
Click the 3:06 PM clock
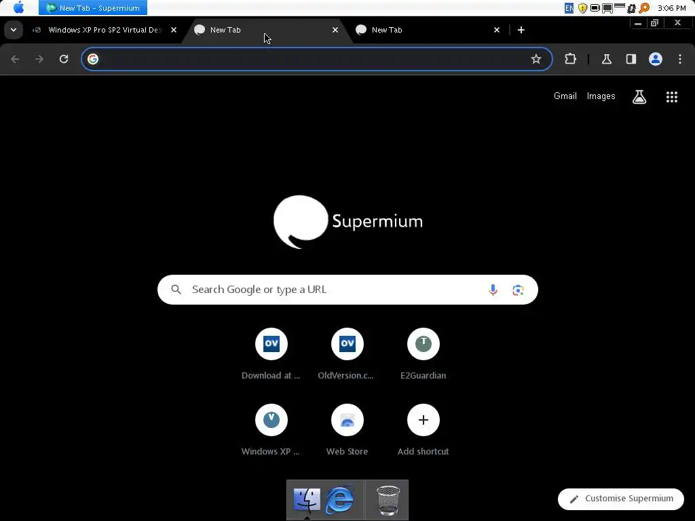coord(672,8)
